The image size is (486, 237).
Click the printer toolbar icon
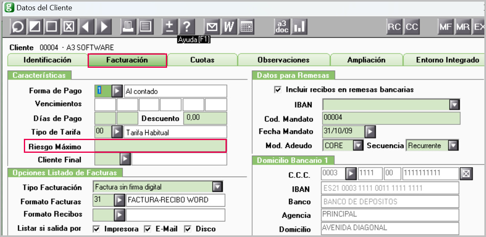(128, 27)
